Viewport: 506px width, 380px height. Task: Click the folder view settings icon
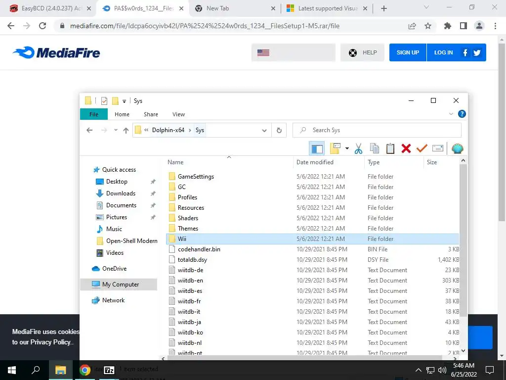click(335, 148)
